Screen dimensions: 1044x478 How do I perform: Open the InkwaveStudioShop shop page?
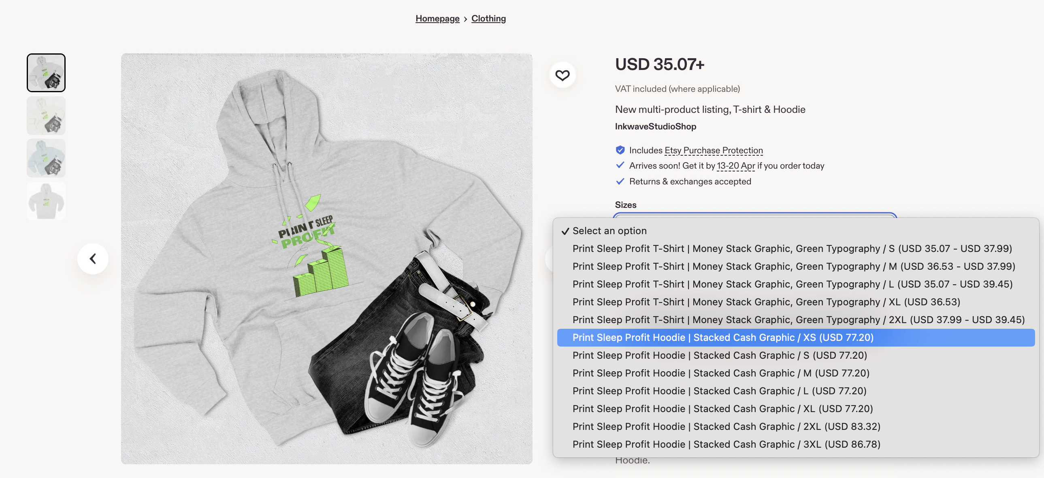coord(655,126)
